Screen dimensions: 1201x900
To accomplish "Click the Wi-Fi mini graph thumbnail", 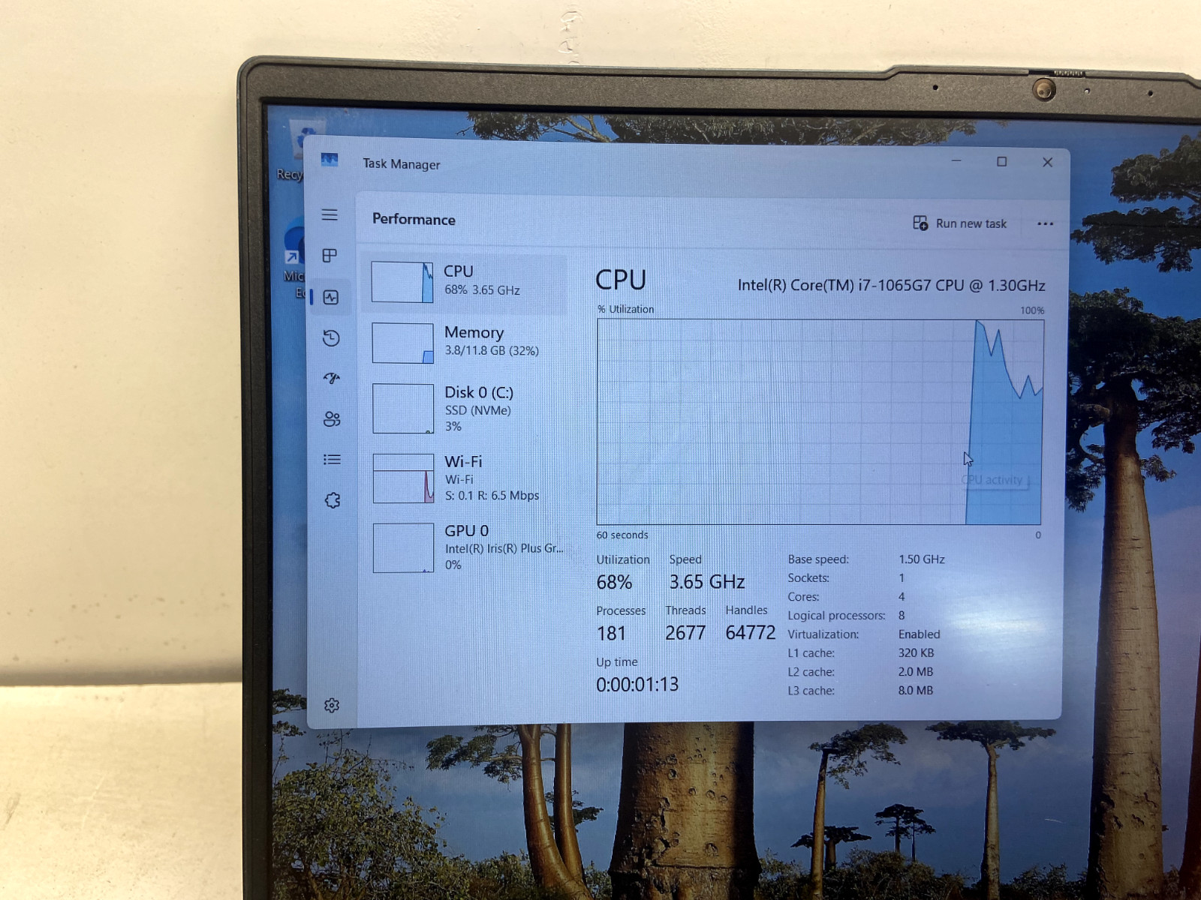I will [404, 478].
